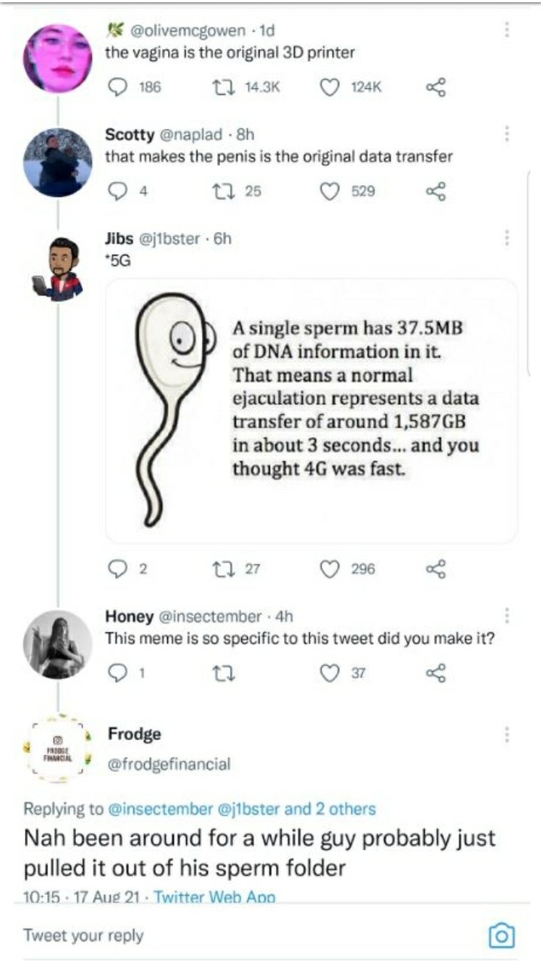Open the @insectember mention in Replying to
Screen dimensions: 541x961
click(x=161, y=809)
